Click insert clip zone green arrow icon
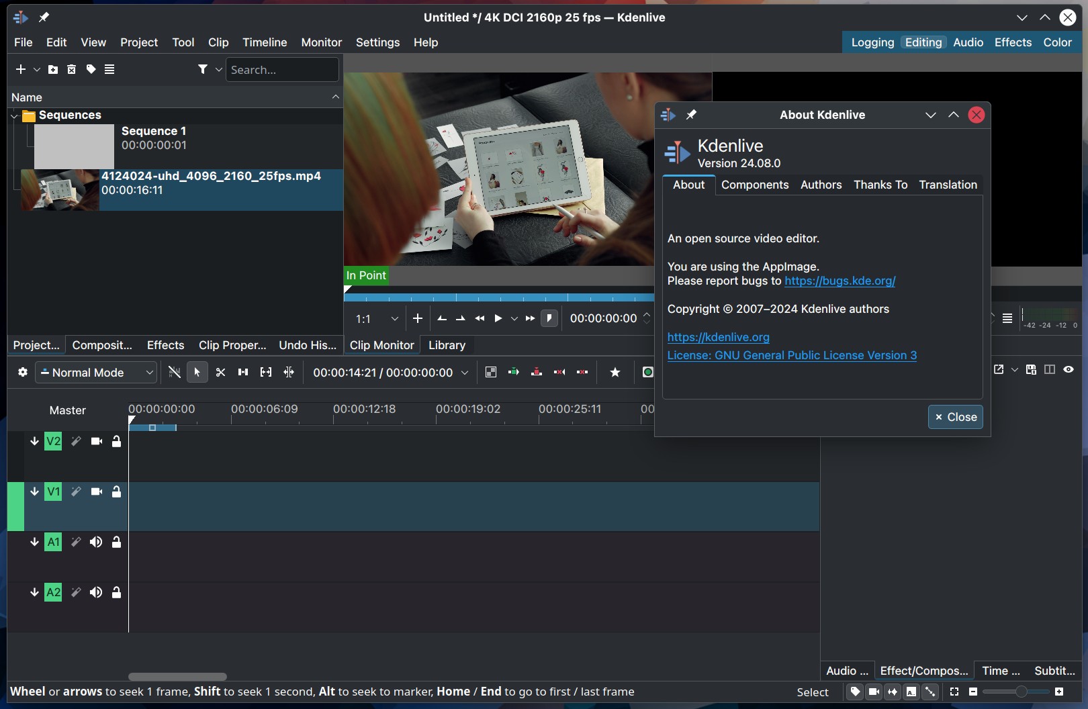Screen dimensions: 1088x709 (514, 372)
